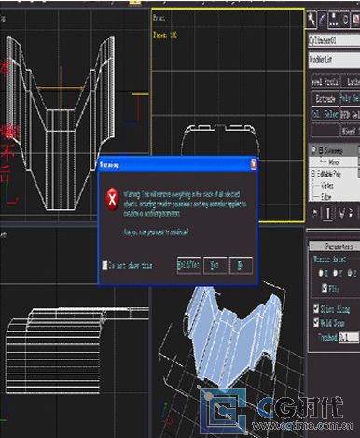Apply the FFD Select modifier button
This screenshot has width=360, height=438.
351,115
